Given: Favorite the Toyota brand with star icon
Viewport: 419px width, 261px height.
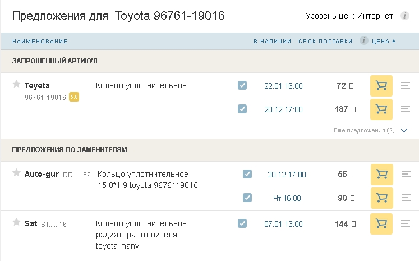Looking at the screenshot, I should pyautogui.click(x=16, y=84).
